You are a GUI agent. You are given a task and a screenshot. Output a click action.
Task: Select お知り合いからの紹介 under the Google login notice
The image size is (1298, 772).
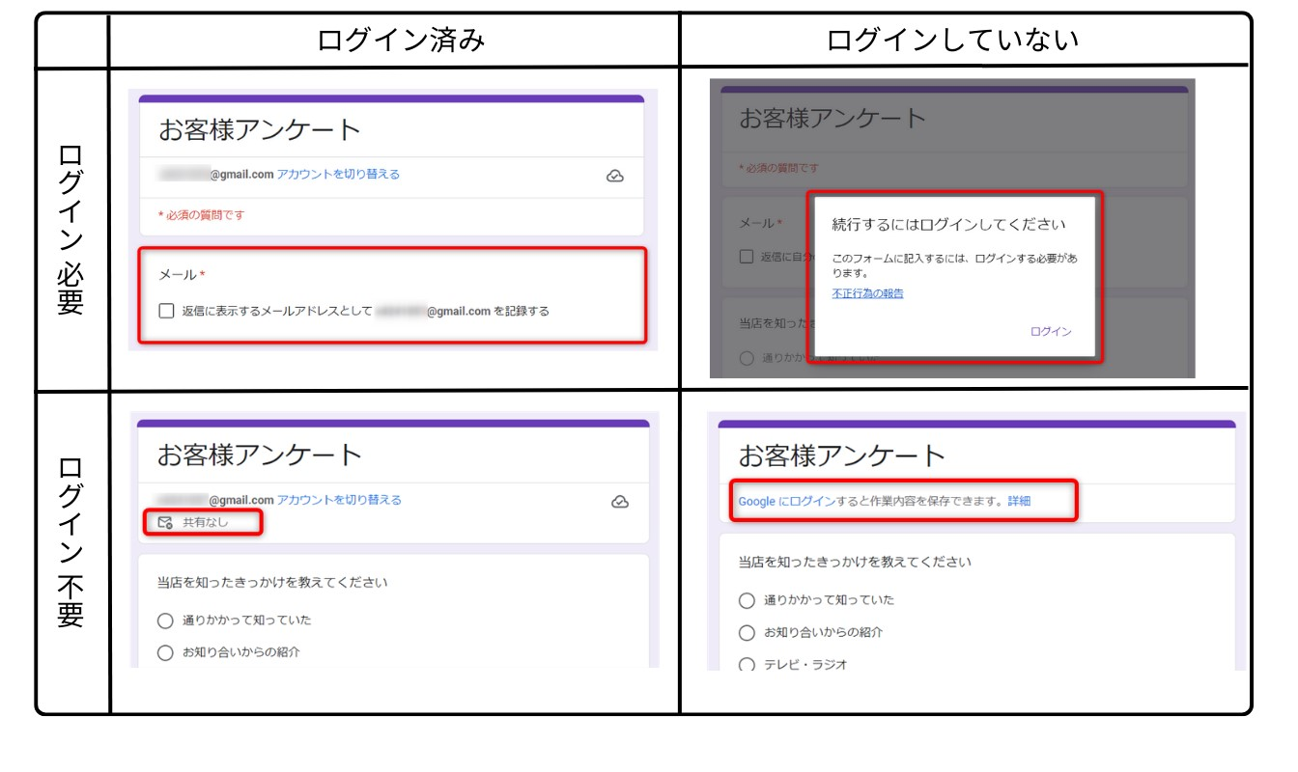(747, 633)
